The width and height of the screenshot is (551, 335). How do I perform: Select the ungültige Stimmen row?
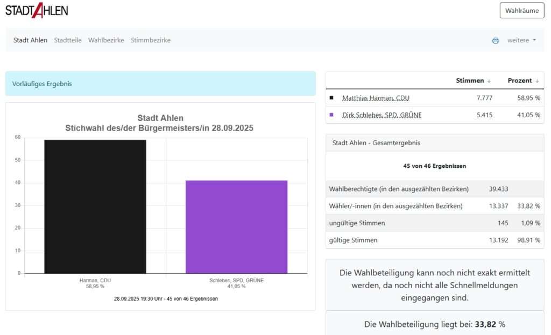pyautogui.click(x=434, y=223)
